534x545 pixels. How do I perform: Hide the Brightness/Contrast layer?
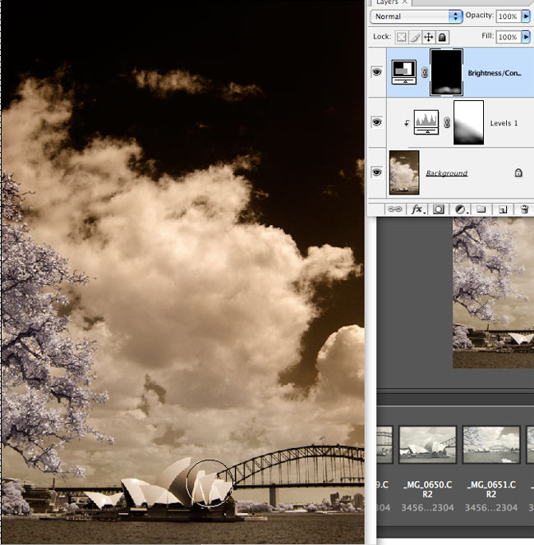tap(377, 72)
